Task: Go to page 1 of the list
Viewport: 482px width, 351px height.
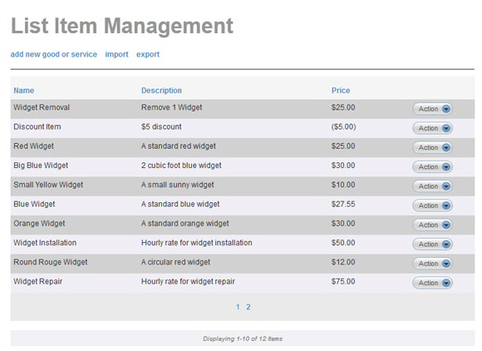Action: point(238,307)
